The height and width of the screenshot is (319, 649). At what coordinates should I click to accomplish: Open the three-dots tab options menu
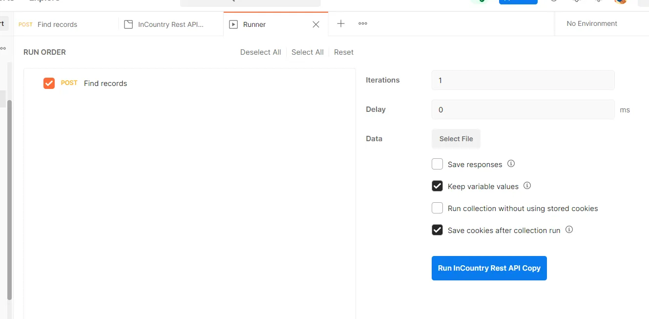pyautogui.click(x=362, y=23)
